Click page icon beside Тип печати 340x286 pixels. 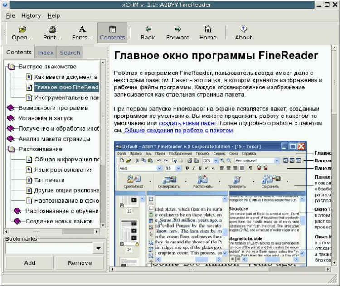(x=29, y=180)
